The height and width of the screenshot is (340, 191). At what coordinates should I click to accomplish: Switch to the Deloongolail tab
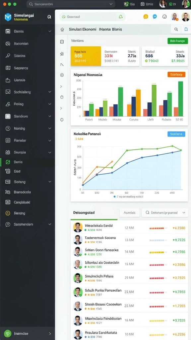click(x=84, y=213)
